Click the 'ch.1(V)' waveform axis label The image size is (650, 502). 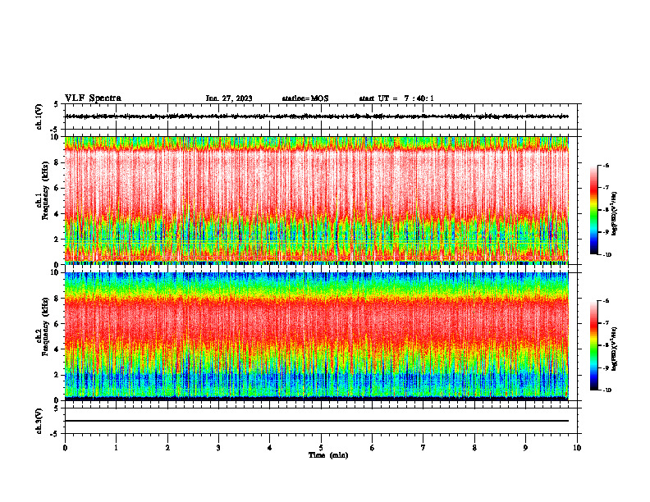[39, 116]
